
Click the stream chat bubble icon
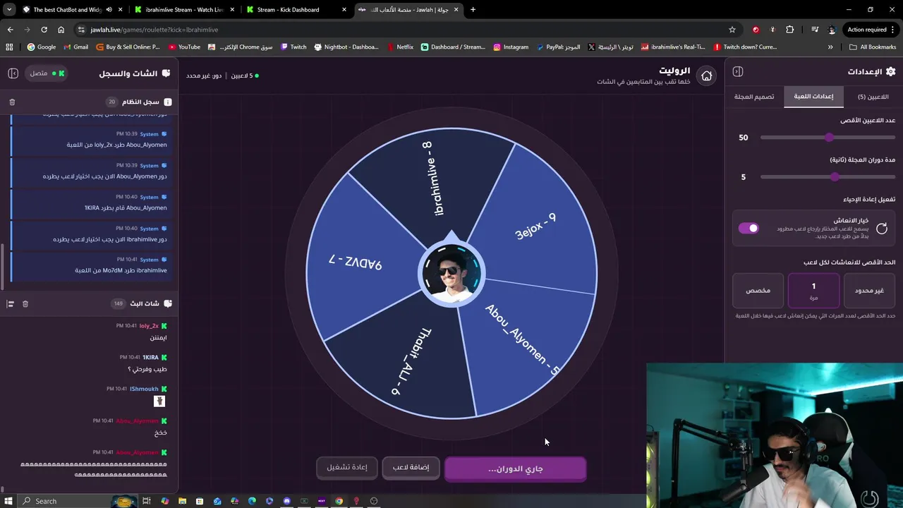point(167,303)
